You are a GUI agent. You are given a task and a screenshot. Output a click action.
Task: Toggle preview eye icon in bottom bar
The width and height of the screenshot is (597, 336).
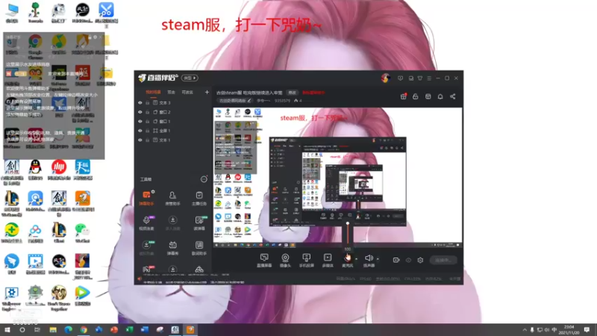point(408,260)
